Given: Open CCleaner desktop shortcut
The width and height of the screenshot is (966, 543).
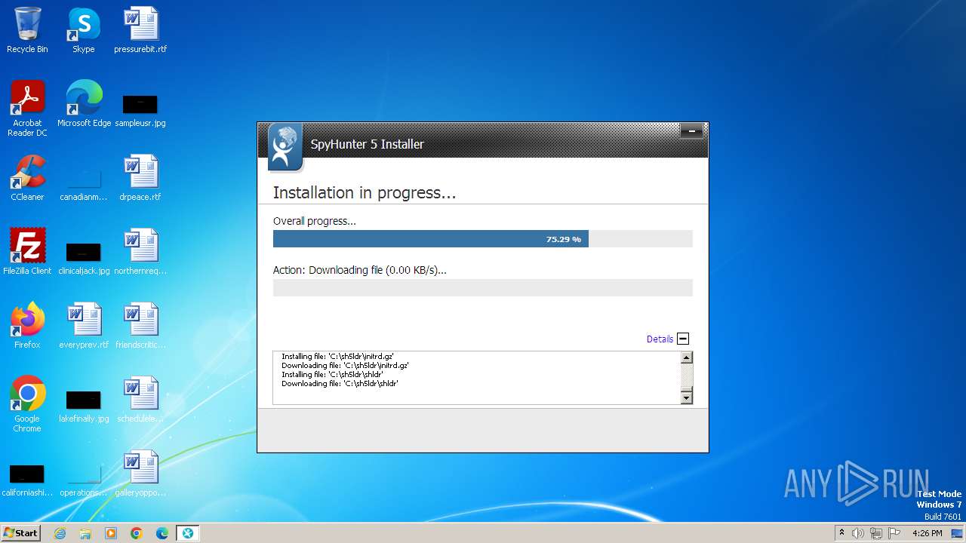Looking at the screenshot, I should (27, 178).
